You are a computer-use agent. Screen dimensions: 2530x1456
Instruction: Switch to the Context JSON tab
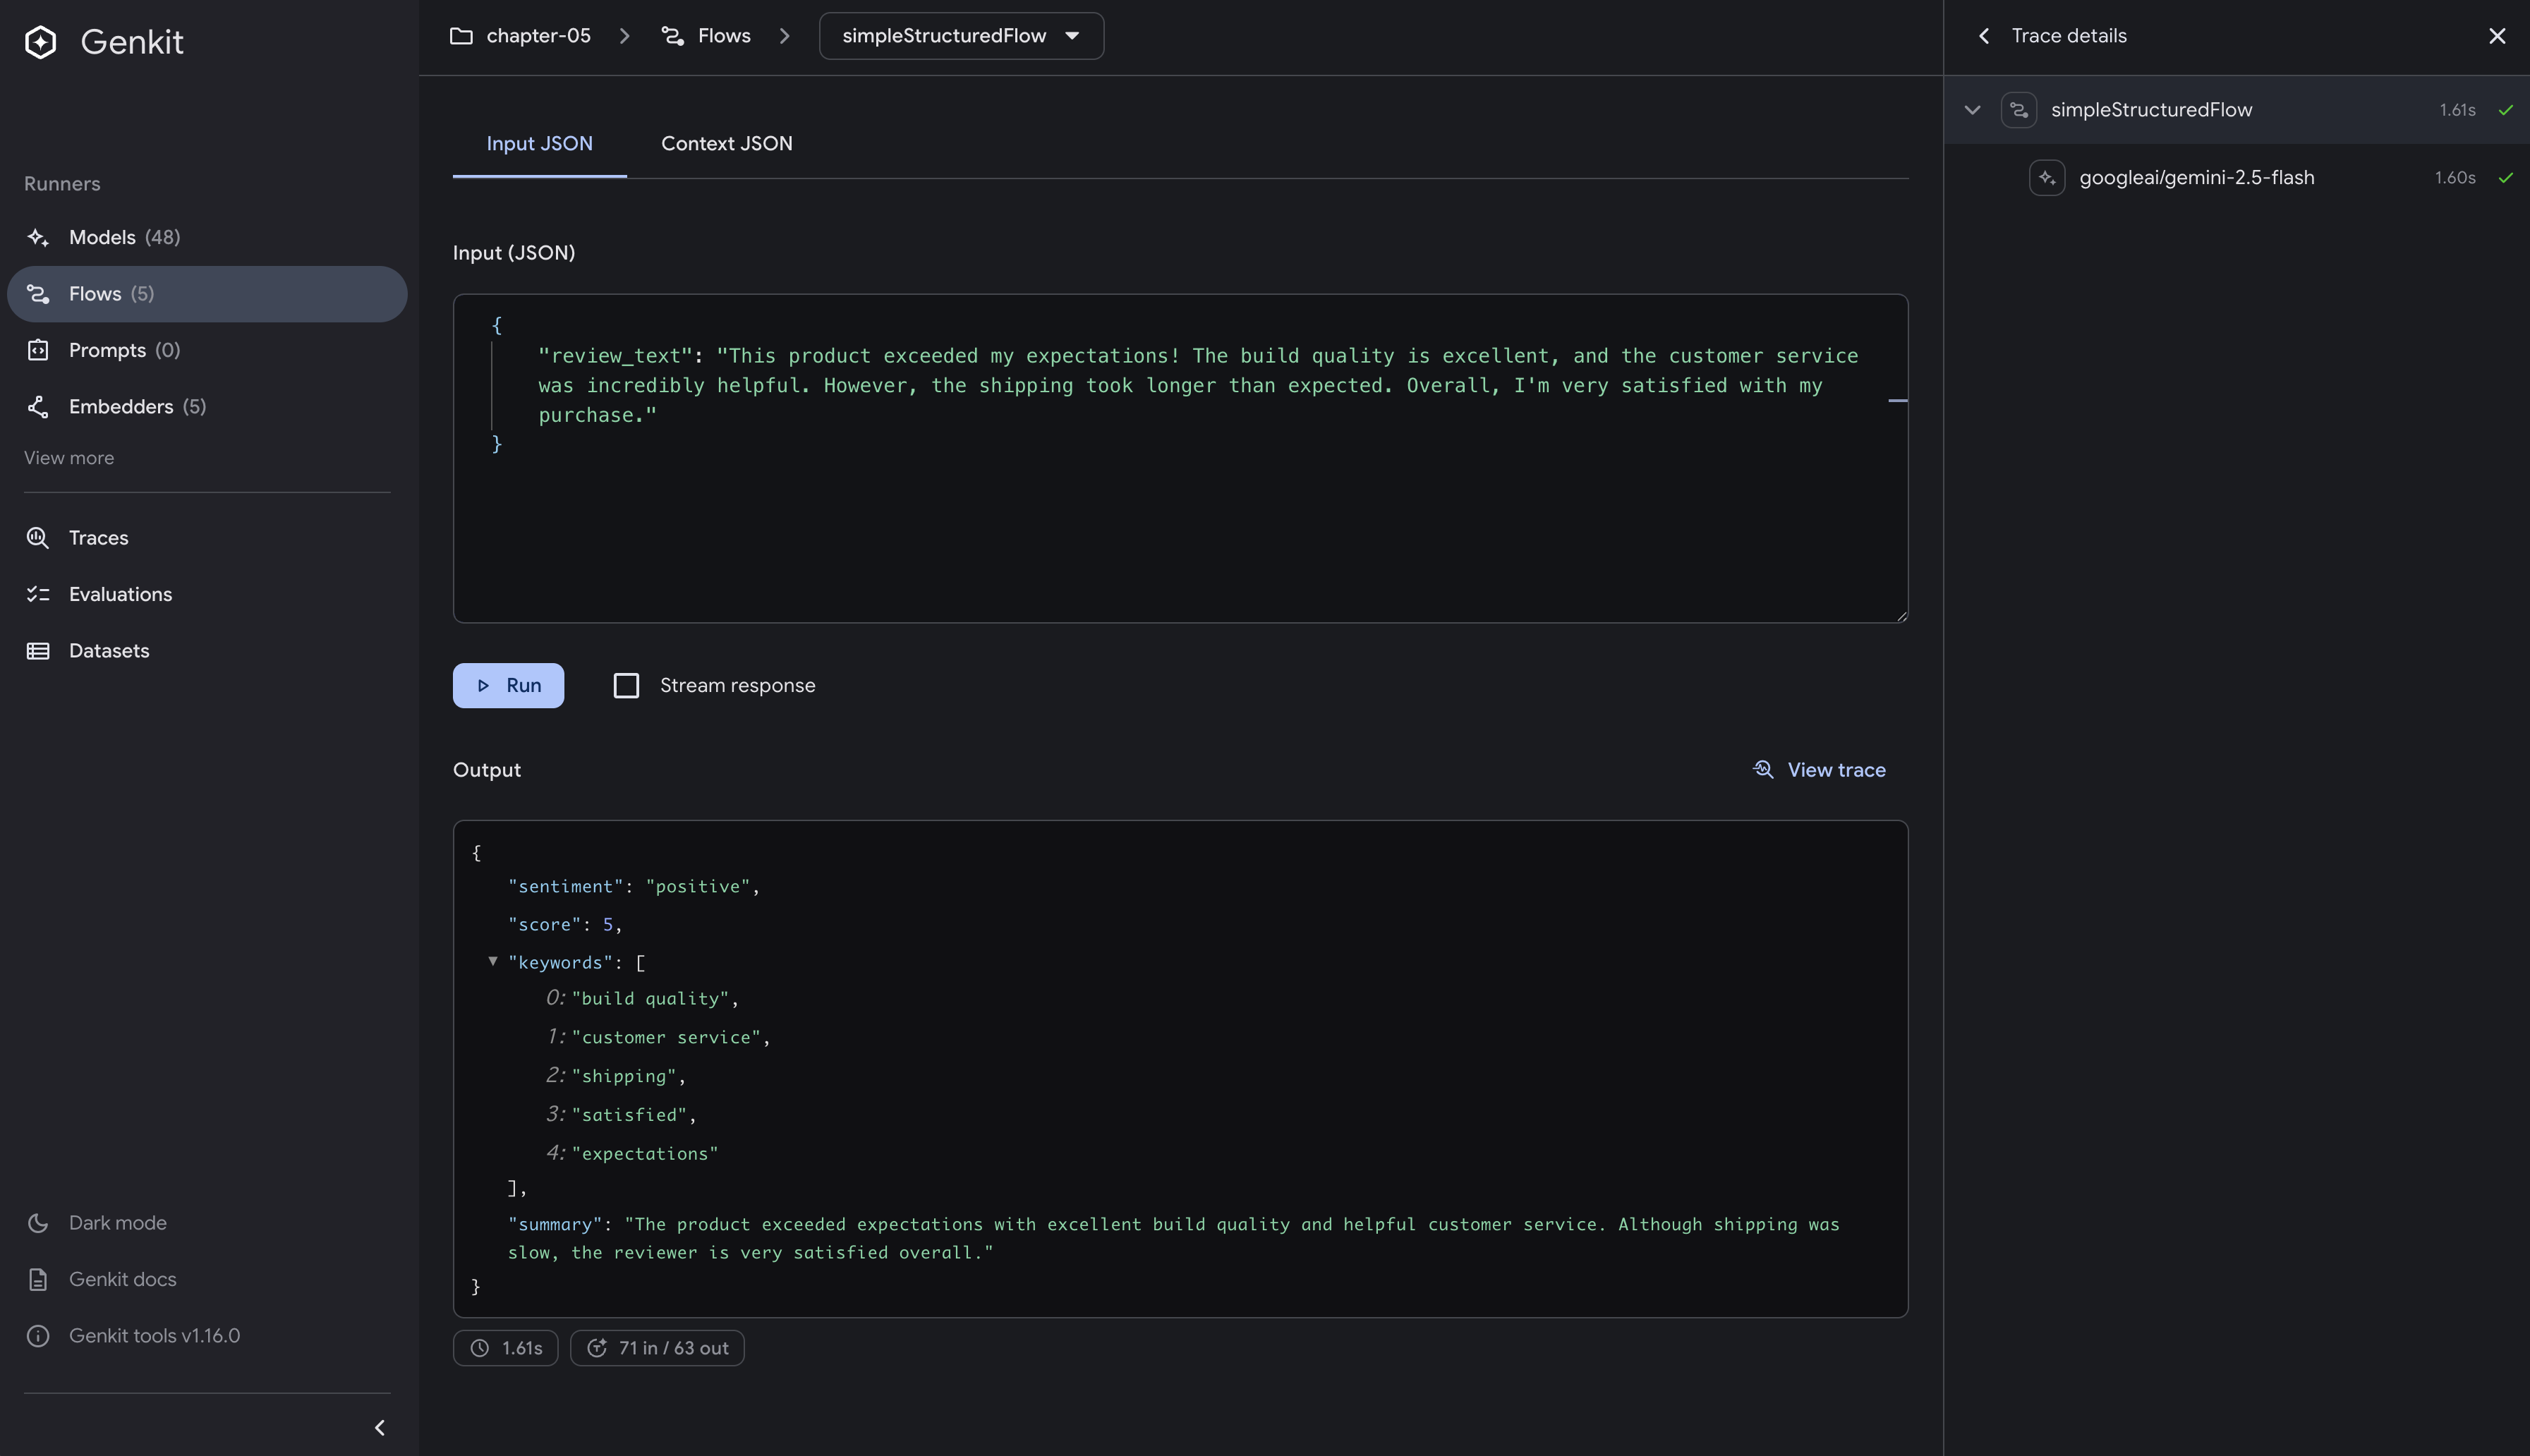click(x=727, y=144)
